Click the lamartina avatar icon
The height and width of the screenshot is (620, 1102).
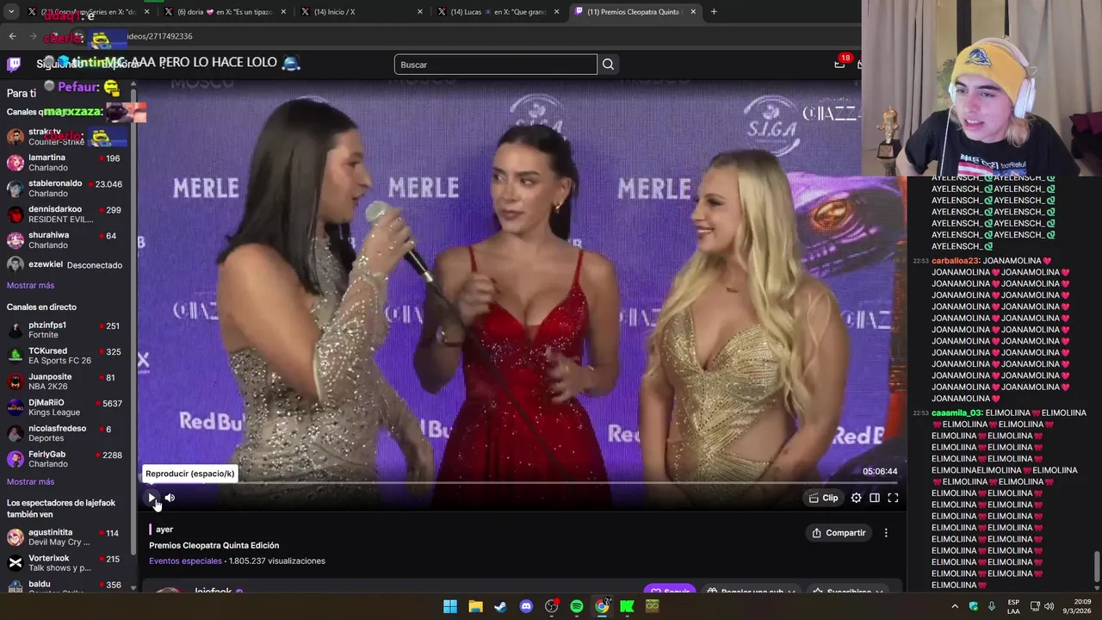pyautogui.click(x=15, y=163)
